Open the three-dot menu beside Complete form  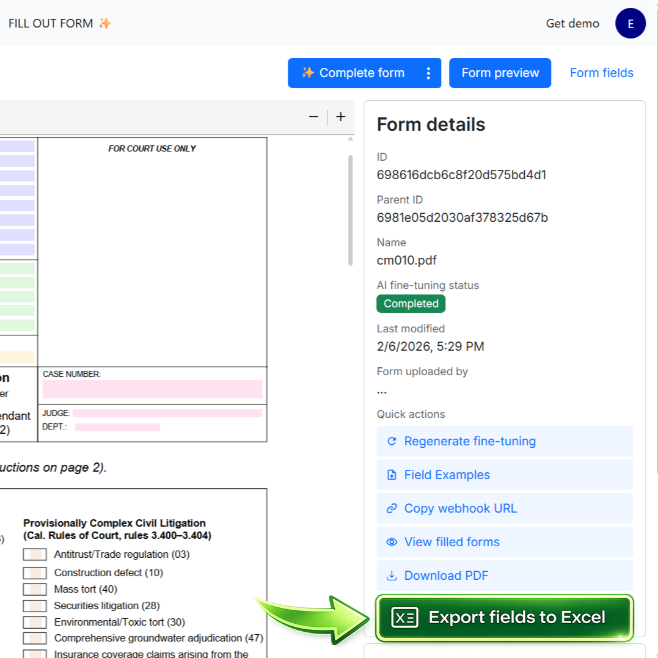[x=430, y=73]
